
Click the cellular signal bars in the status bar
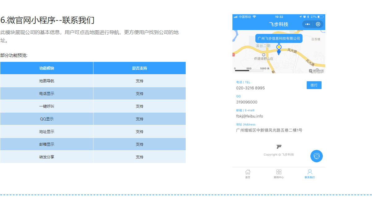(236, 17)
